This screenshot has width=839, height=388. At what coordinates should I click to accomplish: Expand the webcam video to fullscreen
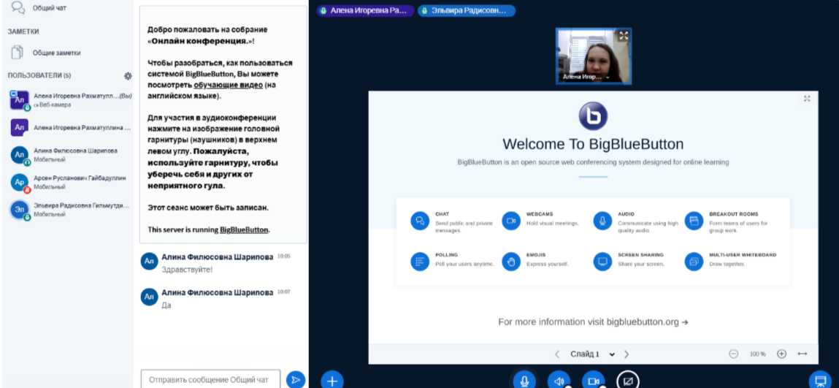click(623, 35)
